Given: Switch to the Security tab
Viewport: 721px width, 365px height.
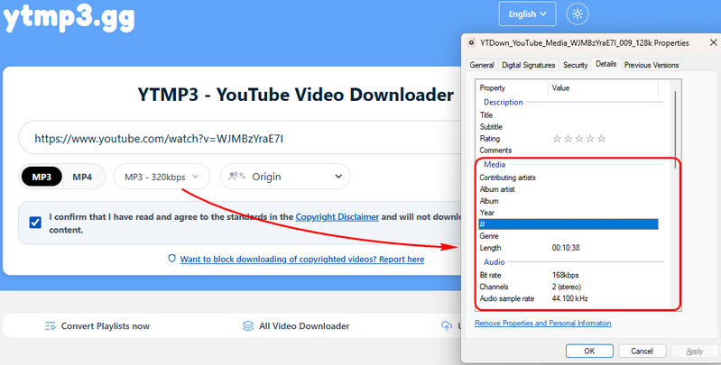Looking at the screenshot, I should coord(575,65).
